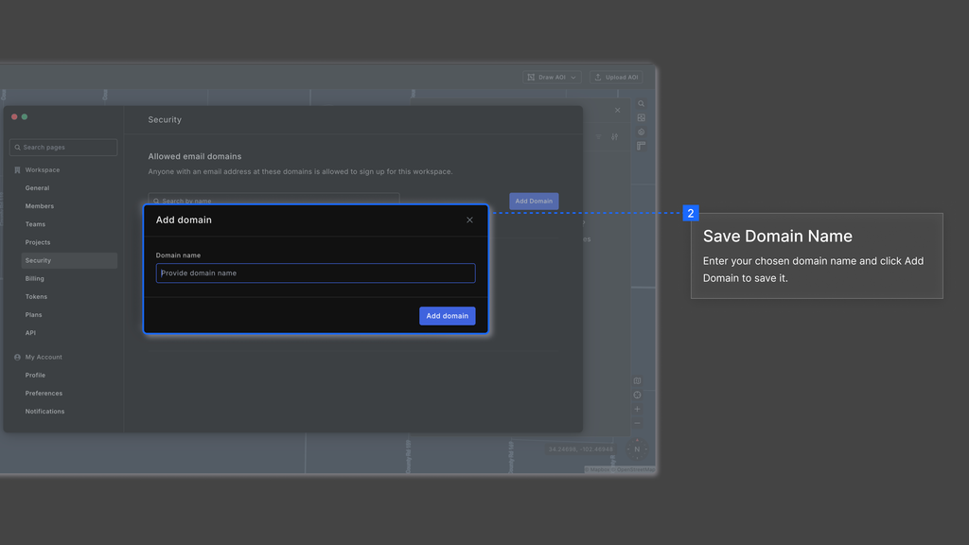Screen dimensions: 969x545
Task: Click the green window dot
Action: [x=25, y=116]
